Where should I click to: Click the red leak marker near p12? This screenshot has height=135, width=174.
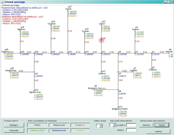(x=101, y=40)
